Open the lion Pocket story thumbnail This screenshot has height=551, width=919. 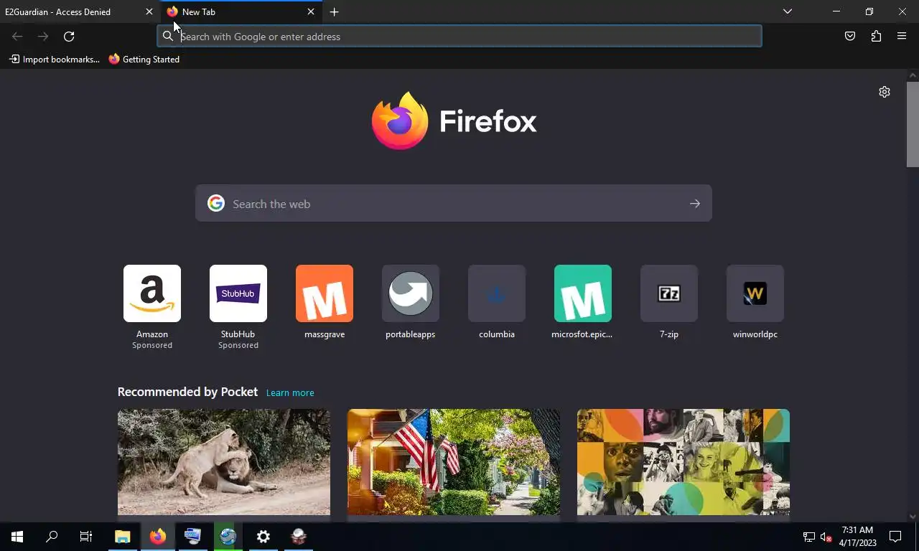(224, 462)
